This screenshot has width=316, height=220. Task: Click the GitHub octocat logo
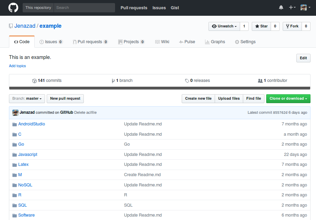pyautogui.click(x=13, y=8)
